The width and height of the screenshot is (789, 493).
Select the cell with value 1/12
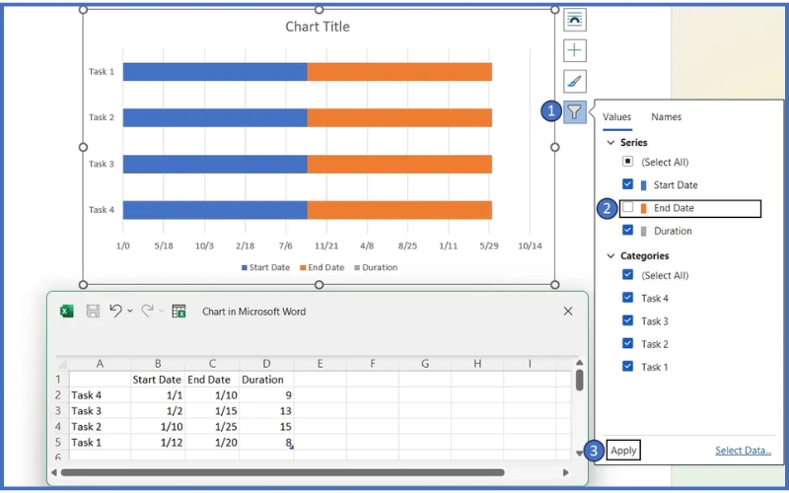tap(158, 442)
